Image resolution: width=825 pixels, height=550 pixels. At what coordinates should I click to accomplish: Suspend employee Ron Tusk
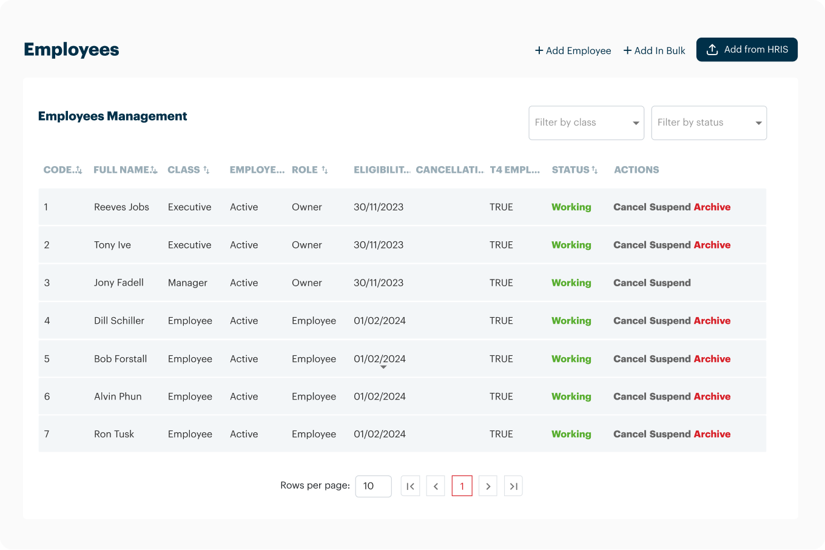click(670, 434)
